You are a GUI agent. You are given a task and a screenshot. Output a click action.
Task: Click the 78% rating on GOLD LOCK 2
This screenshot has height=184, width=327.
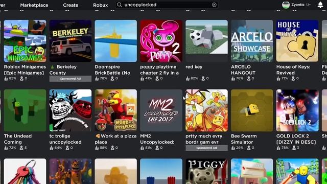(285, 148)
